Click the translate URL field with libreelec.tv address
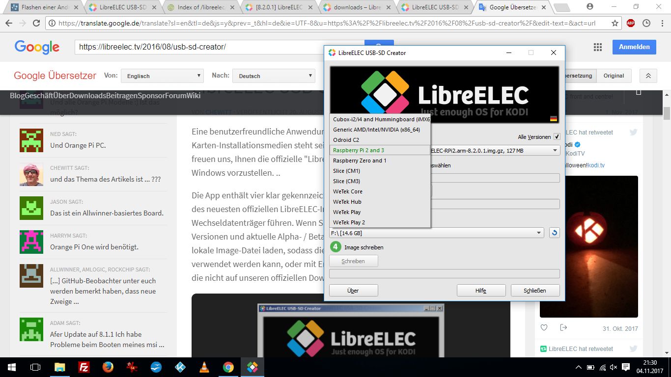671x377 pixels. pos(220,47)
